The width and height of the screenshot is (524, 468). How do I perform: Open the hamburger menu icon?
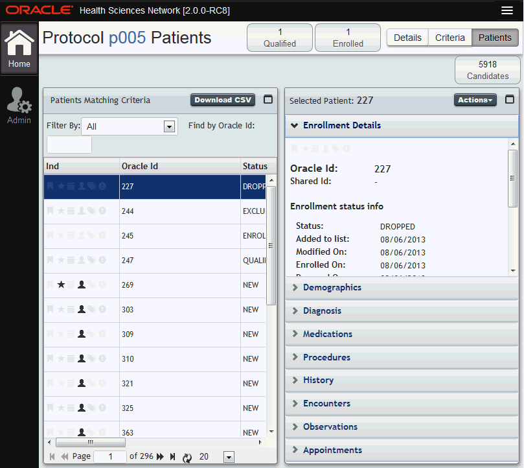(507, 10)
